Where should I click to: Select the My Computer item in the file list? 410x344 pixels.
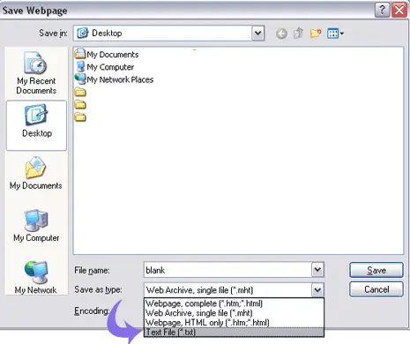click(x=105, y=67)
